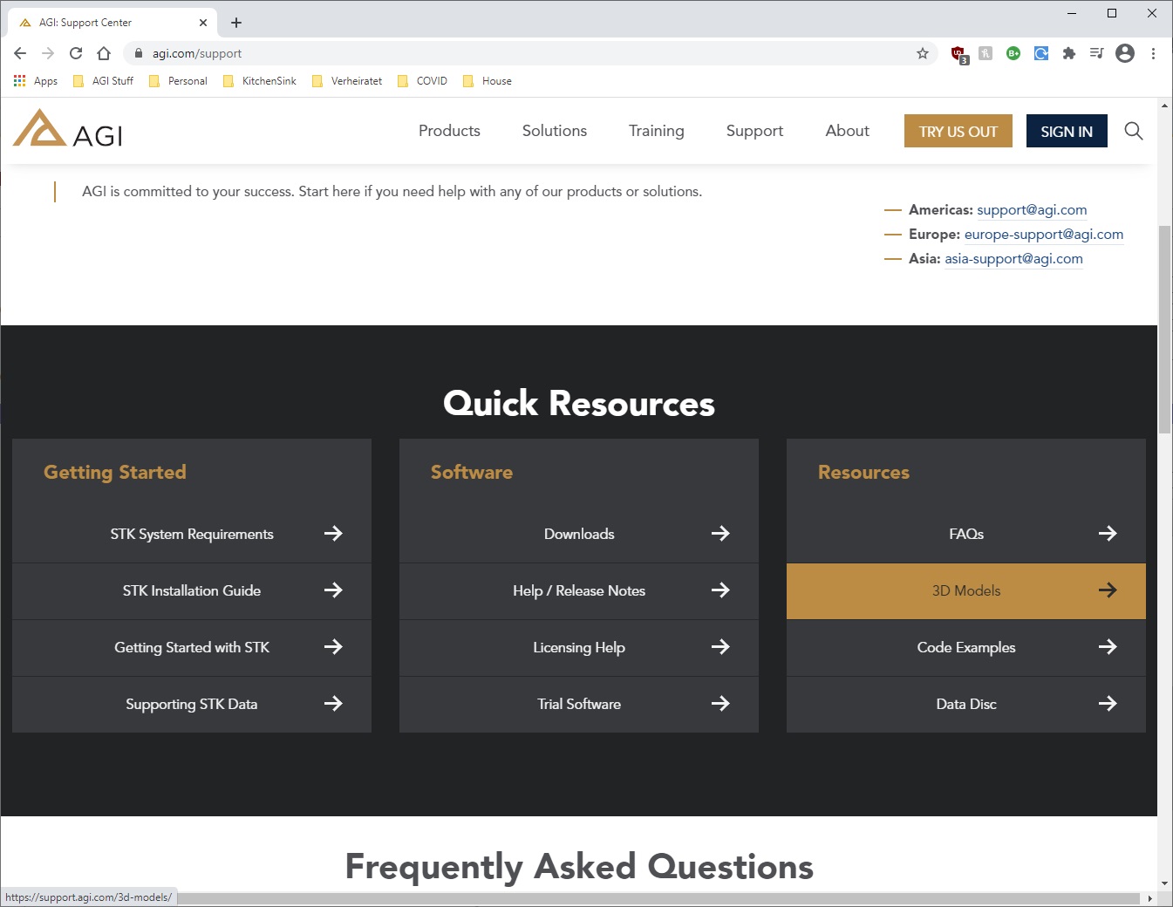1173x907 pixels.
Task: Click the Frequently Asked Questions heading
Action: [579, 867]
